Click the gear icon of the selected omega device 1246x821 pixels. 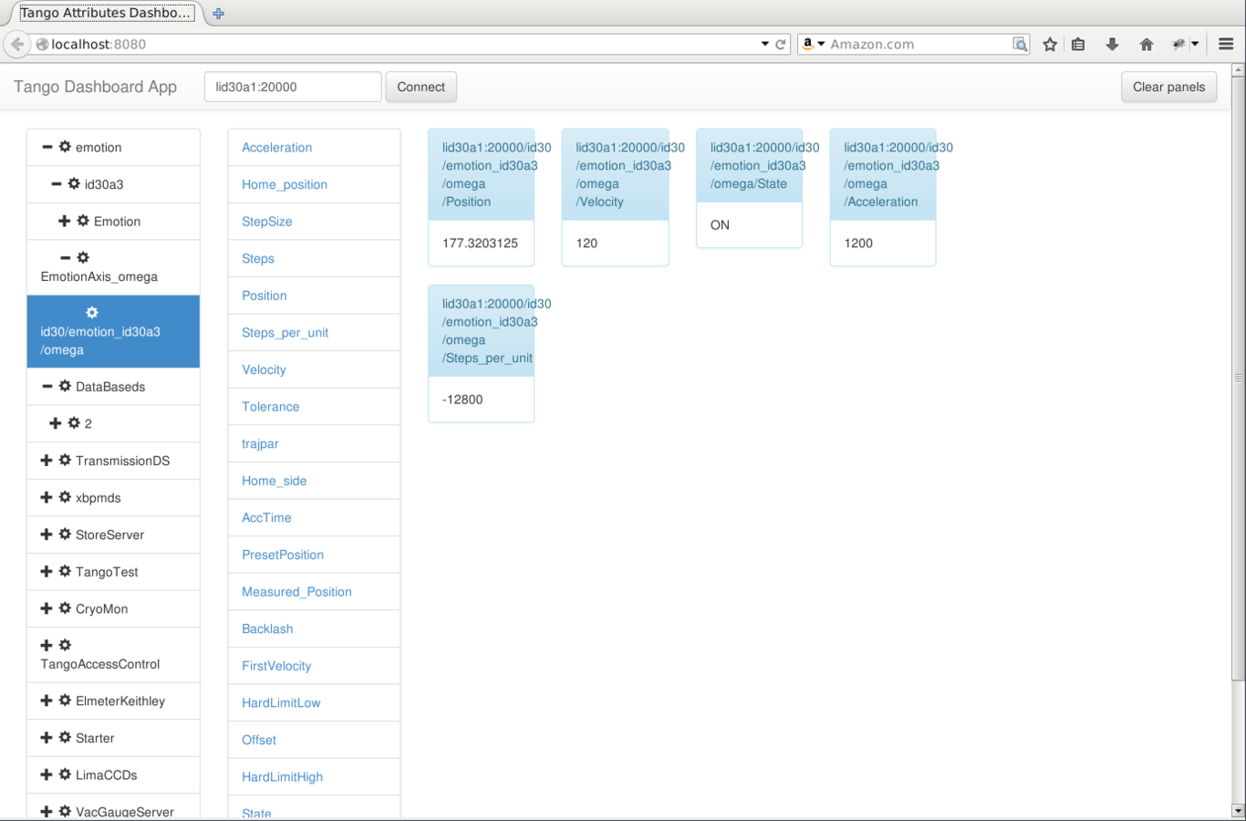point(92,313)
